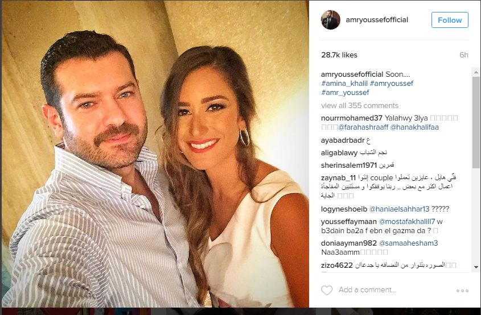
Task: Click the comments scrollbar up arrow
Action: pyautogui.click(x=476, y=73)
